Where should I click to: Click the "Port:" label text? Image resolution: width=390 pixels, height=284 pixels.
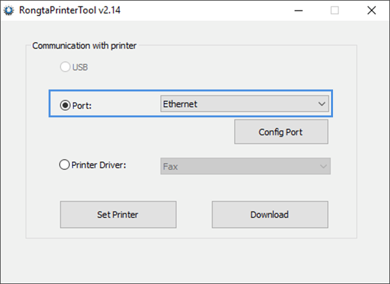tap(82, 106)
